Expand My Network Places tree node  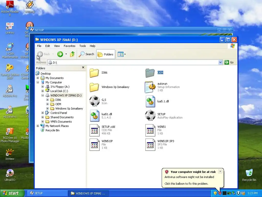pyautogui.click(x=38, y=126)
